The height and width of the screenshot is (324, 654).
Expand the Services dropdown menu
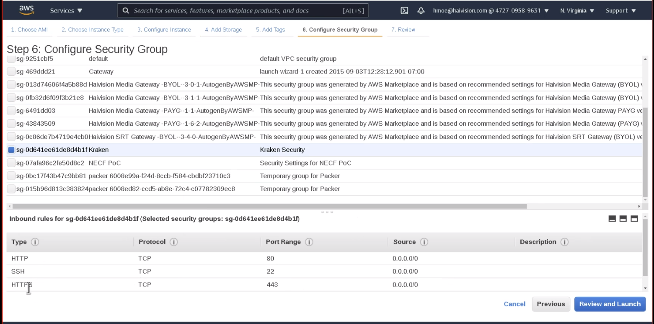(66, 11)
